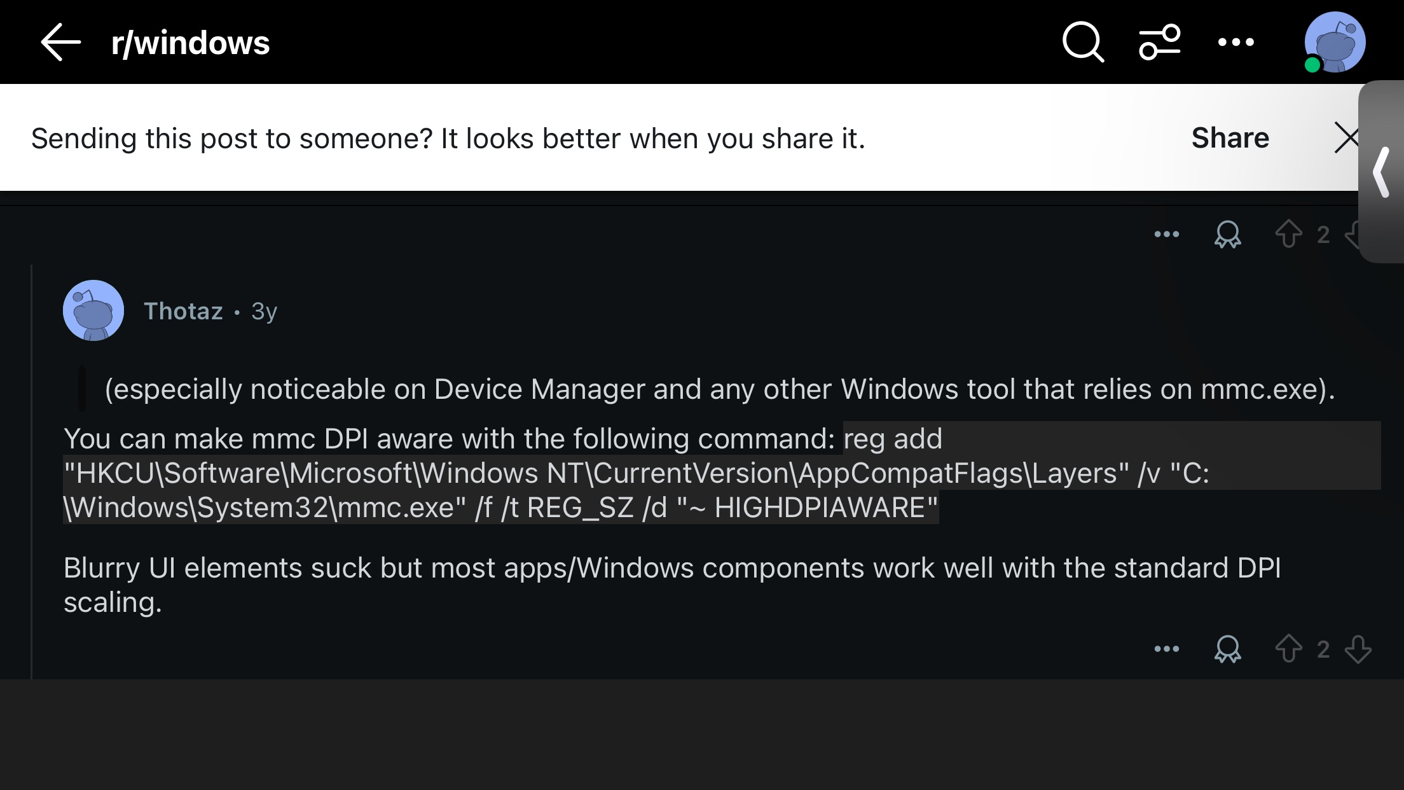Screen dimensions: 1404x790
Task: Open the profile avatar in the header
Action: pos(1334,42)
